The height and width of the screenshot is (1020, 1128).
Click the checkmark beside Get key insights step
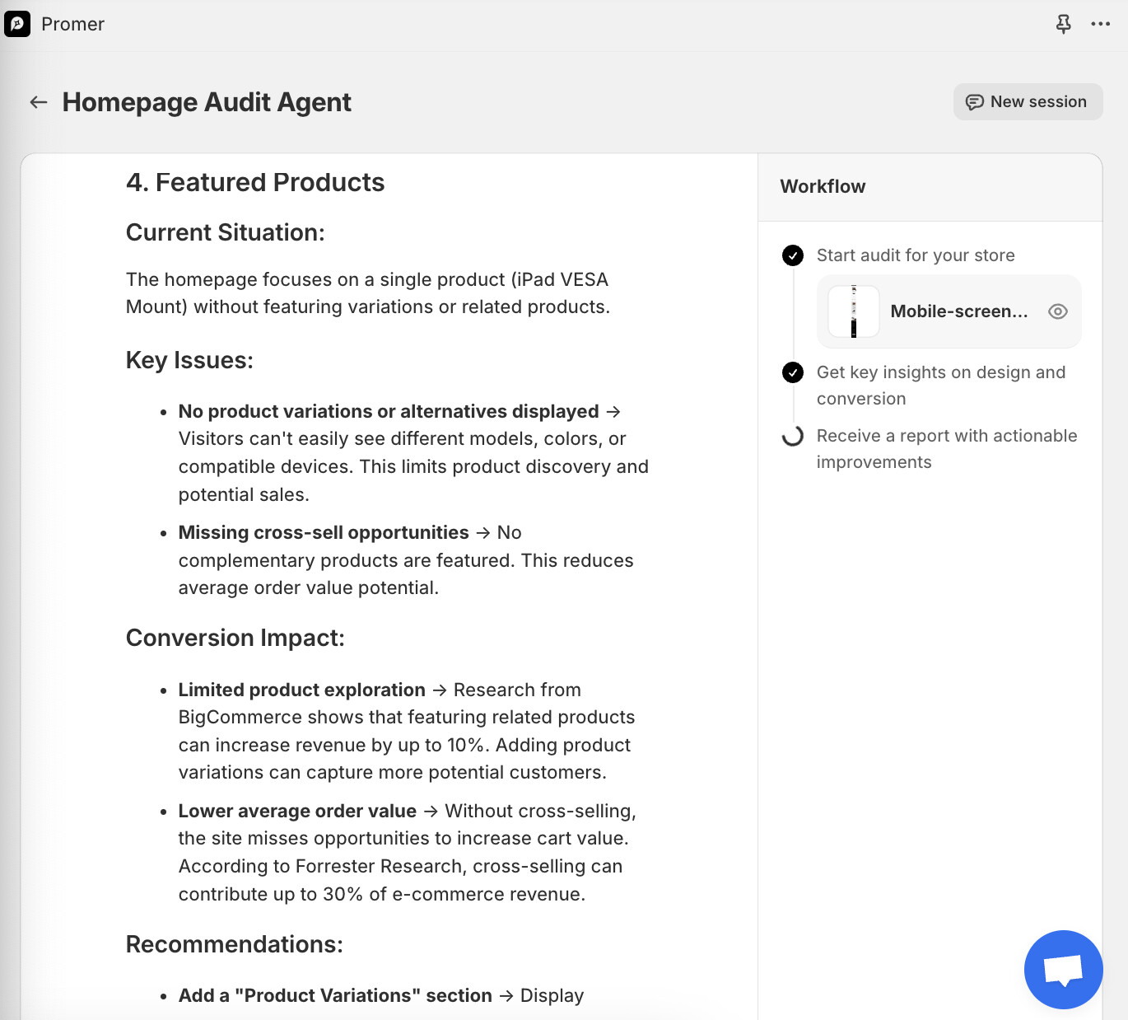coord(793,373)
